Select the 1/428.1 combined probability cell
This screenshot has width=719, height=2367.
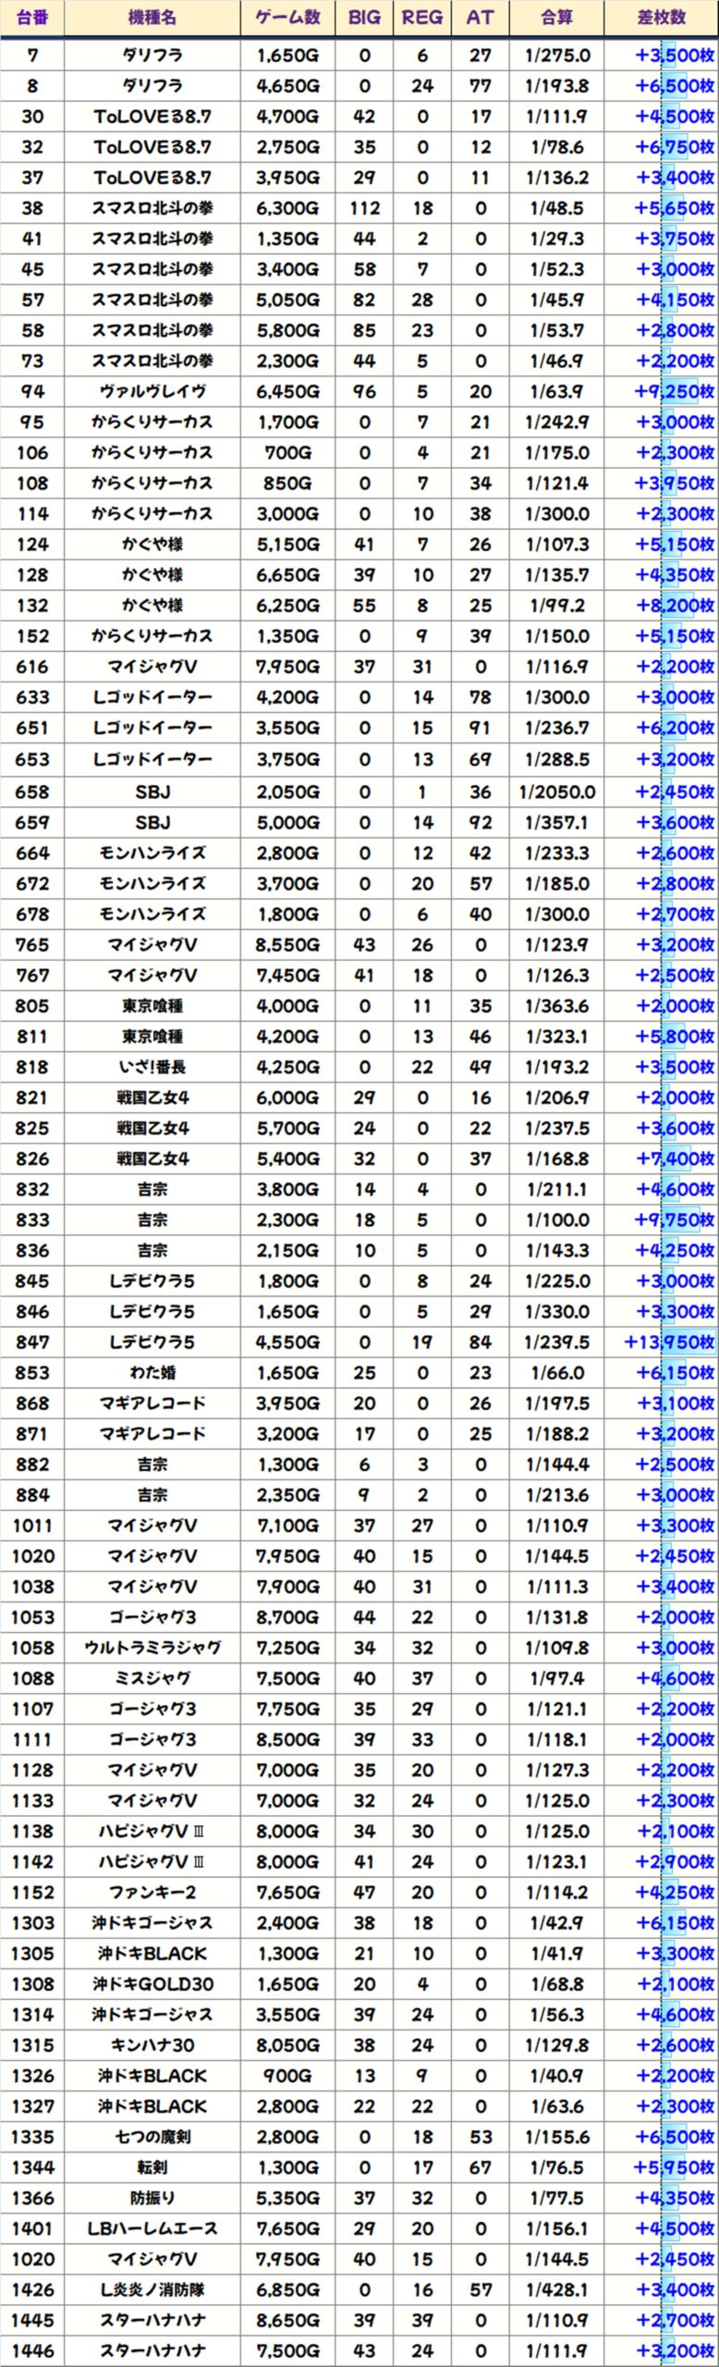pos(556,2289)
